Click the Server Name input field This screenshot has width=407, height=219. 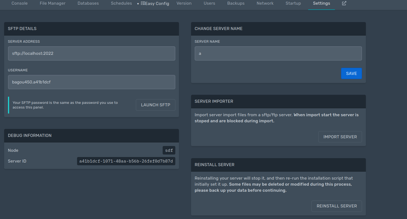pyautogui.click(x=278, y=53)
